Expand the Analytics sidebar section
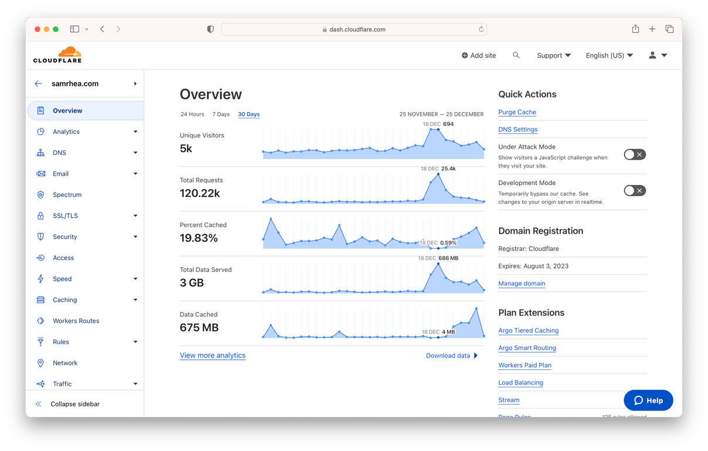 pyautogui.click(x=135, y=132)
